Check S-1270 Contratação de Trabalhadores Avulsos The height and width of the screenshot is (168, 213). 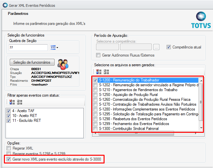(95, 104)
